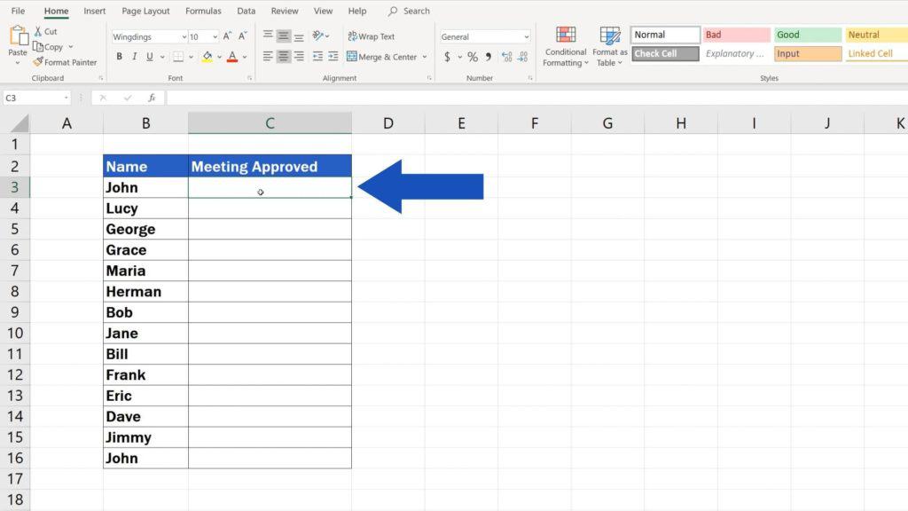Viewport: 908px width, 511px height.
Task: Open the font size dropdown
Action: 215,36
